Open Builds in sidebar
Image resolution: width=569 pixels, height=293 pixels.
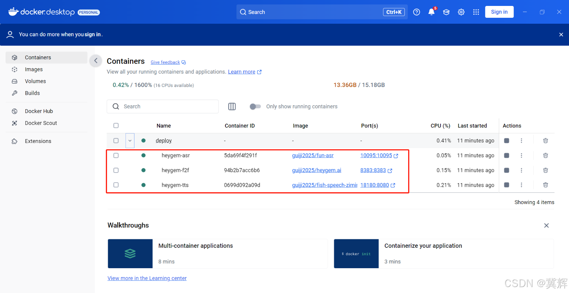46,93
